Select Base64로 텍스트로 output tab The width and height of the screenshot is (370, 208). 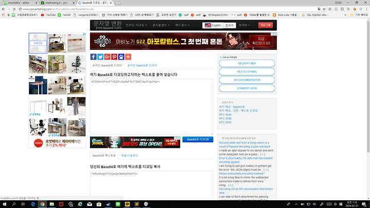[x=104, y=156]
